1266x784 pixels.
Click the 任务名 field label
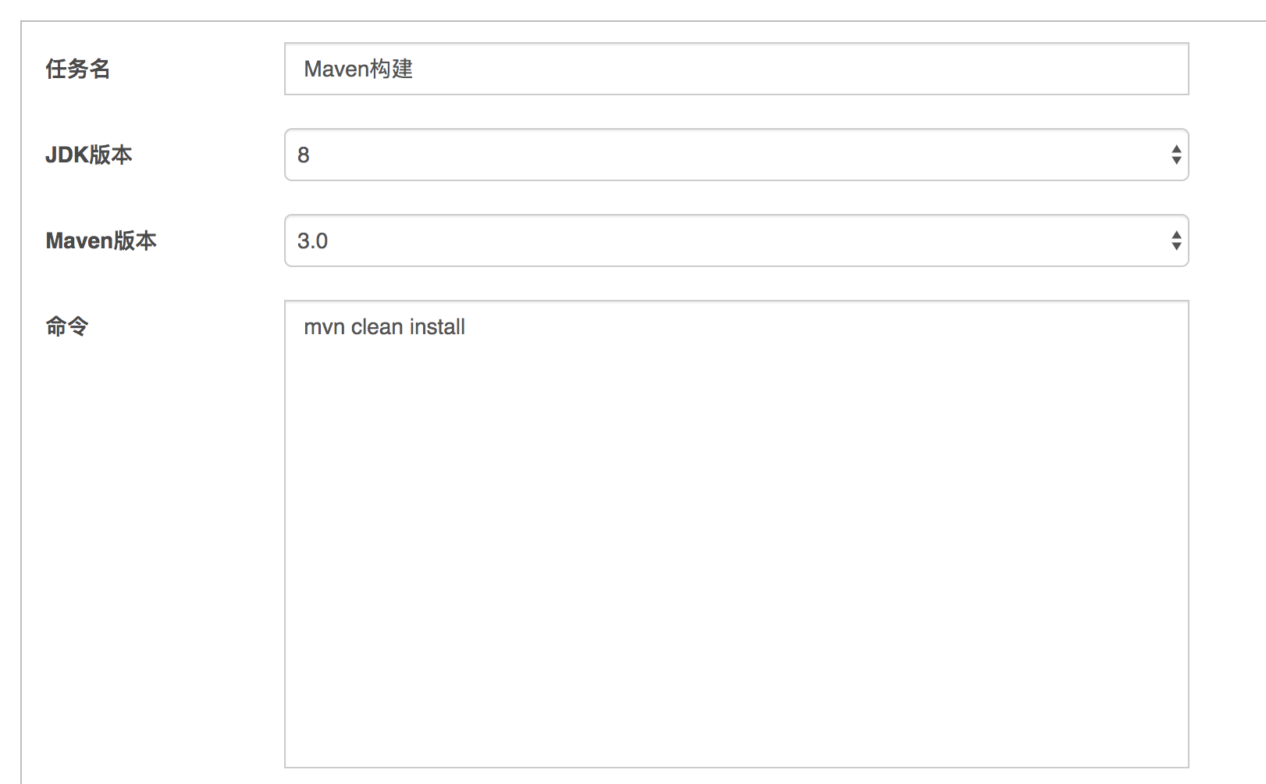(78, 69)
